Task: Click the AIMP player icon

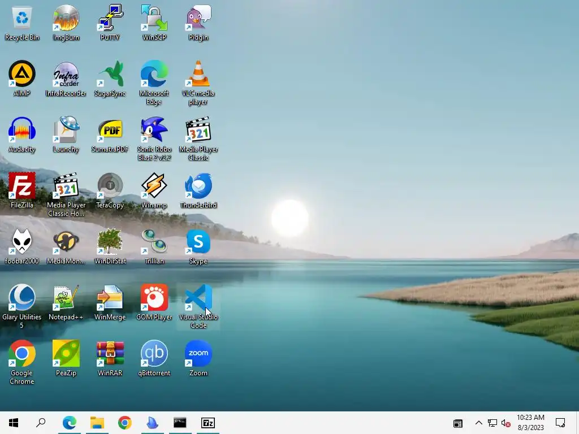Action: tap(22, 79)
